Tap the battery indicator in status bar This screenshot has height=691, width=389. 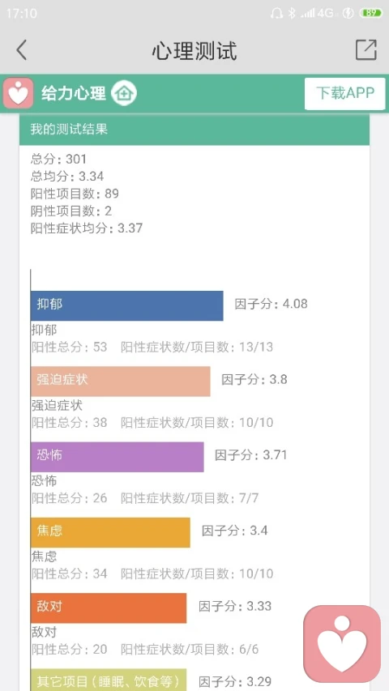pos(371,13)
